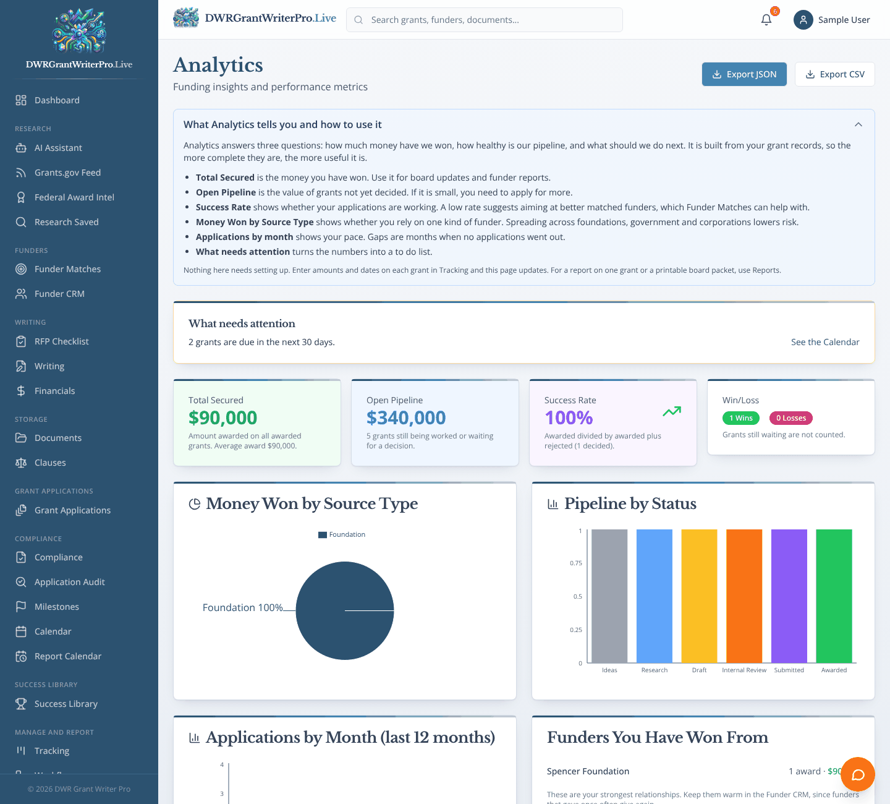The width and height of the screenshot is (890, 804).
Task: Click the Funder CRM people icon
Action: tap(21, 294)
